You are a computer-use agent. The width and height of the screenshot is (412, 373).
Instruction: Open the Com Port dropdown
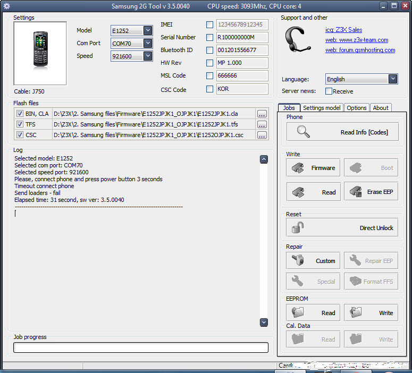click(x=148, y=43)
